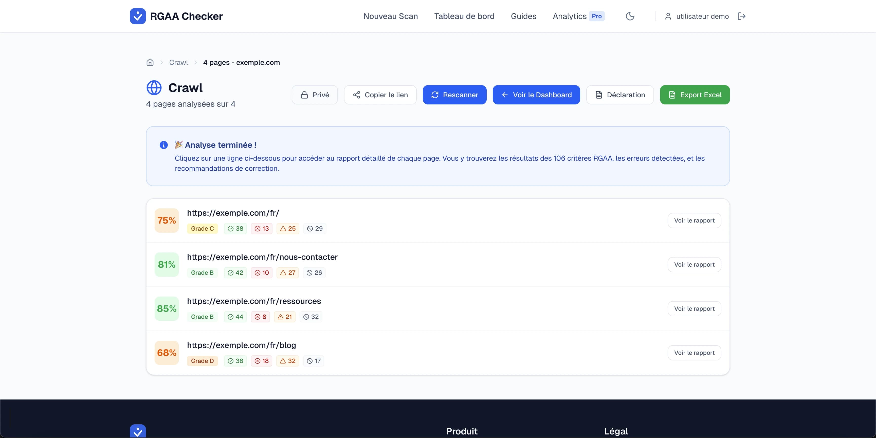Open the Guides section
The width and height of the screenshot is (876, 438).
523,16
